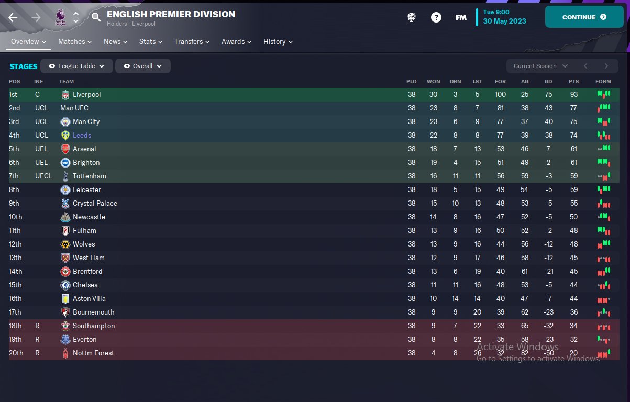
Task: Open the FM menu icon
Action: point(461,17)
